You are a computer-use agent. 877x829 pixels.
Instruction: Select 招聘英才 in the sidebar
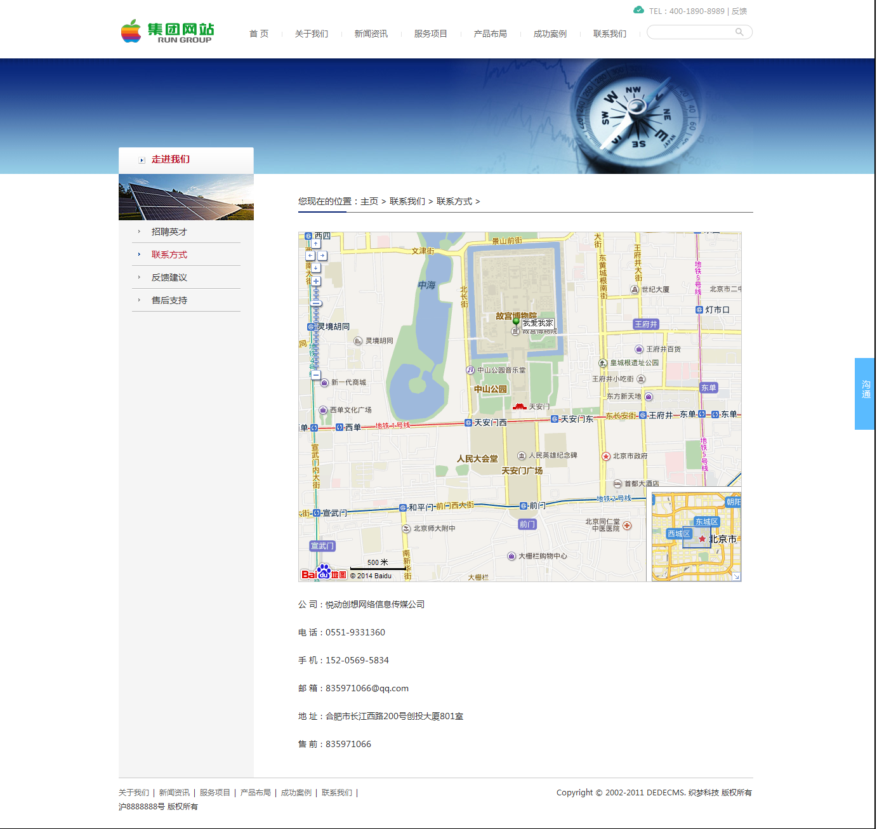[x=169, y=232]
